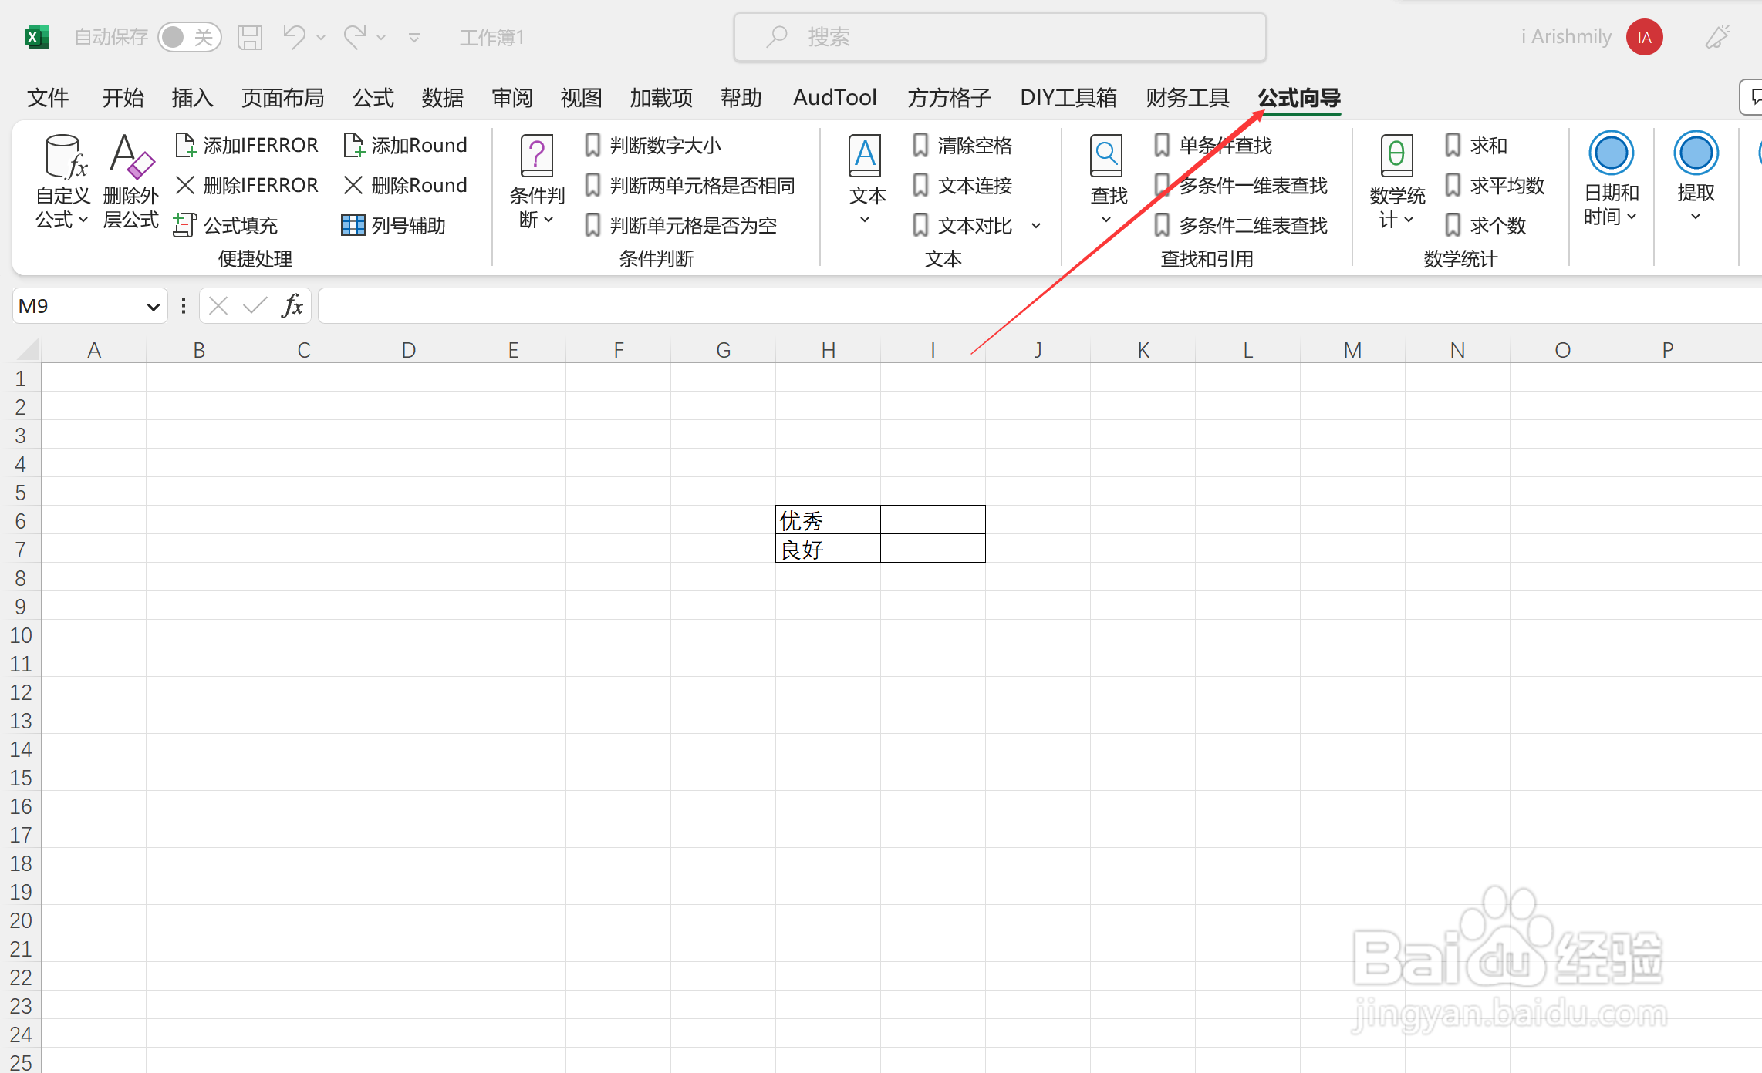
Task: Click the 公式填充 icon
Action: [184, 225]
